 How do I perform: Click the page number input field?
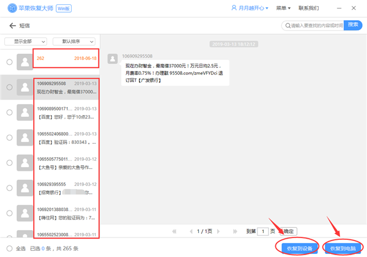tap(263, 231)
